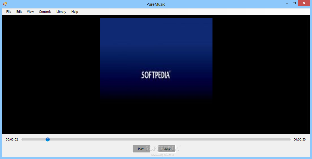Image resolution: width=312 pixels, height=159 pixels.
Task: Open the Library menu
Action: [x=61, y=12]
